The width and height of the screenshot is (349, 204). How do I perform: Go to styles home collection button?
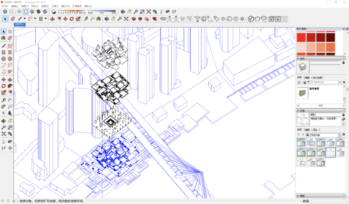tap(307, 135)
